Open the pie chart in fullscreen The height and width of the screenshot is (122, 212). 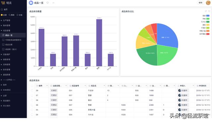[x=209, y=11]
